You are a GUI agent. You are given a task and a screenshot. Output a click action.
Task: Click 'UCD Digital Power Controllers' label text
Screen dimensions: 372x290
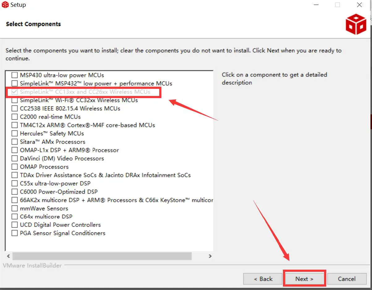pyautogui.click(x=60, y=225)
